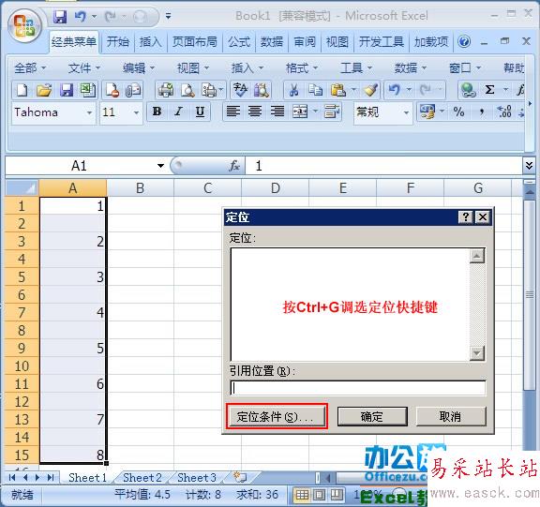This screenshot has width=540, height=507.
Task: Switch to the 公式 ribbon tab
Action: [x=239, y=41]
